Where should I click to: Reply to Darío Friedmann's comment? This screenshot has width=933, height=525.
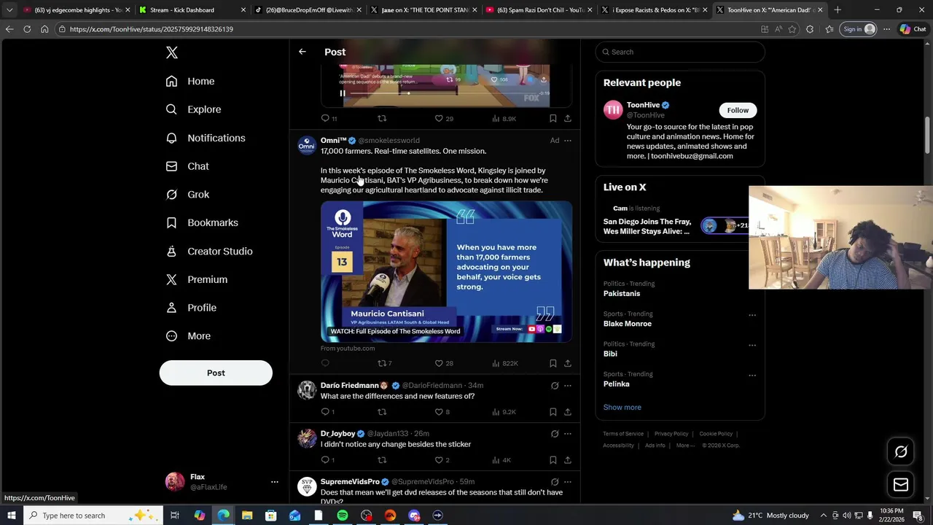[328, 412]
